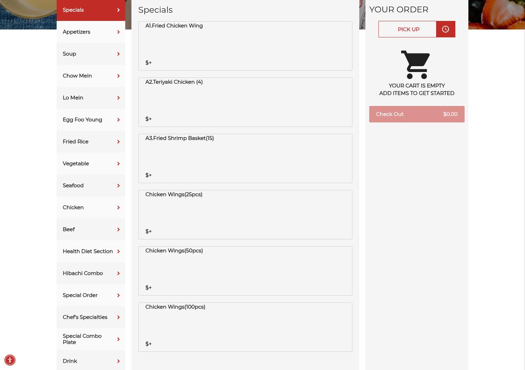525x370 pixels.
Task: Select the A1.Fried Chicken Wing item
Action: coord(245,46)
